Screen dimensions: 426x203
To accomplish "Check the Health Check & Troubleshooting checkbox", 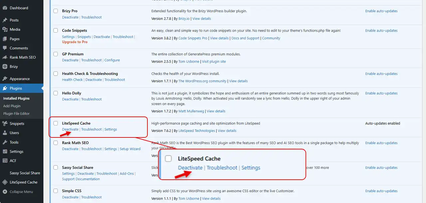I will [56, 74].
